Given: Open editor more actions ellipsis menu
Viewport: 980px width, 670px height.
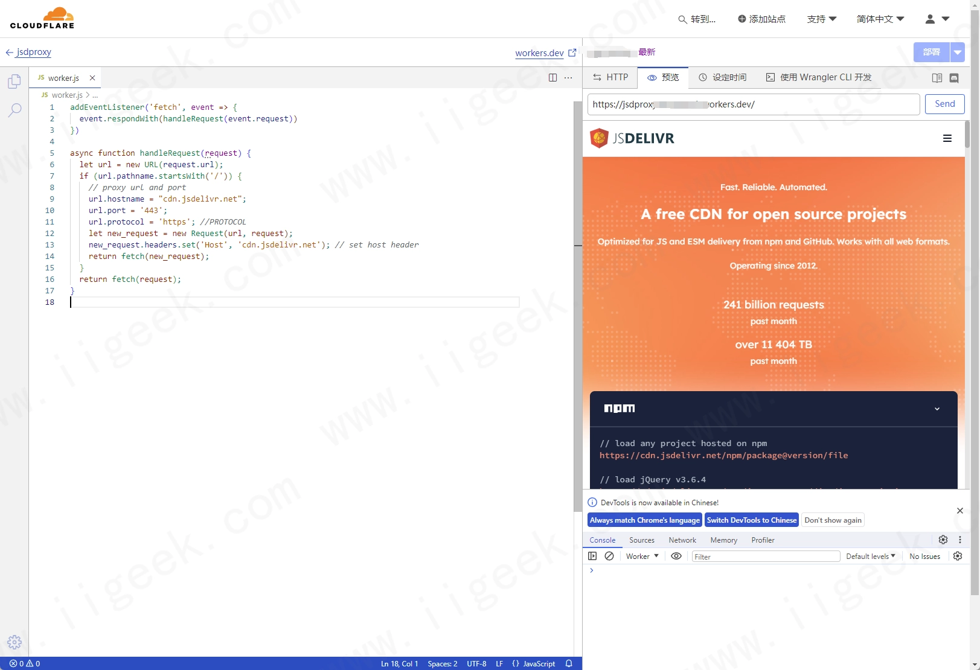Looking at the screenshot, I should (568, 78).
